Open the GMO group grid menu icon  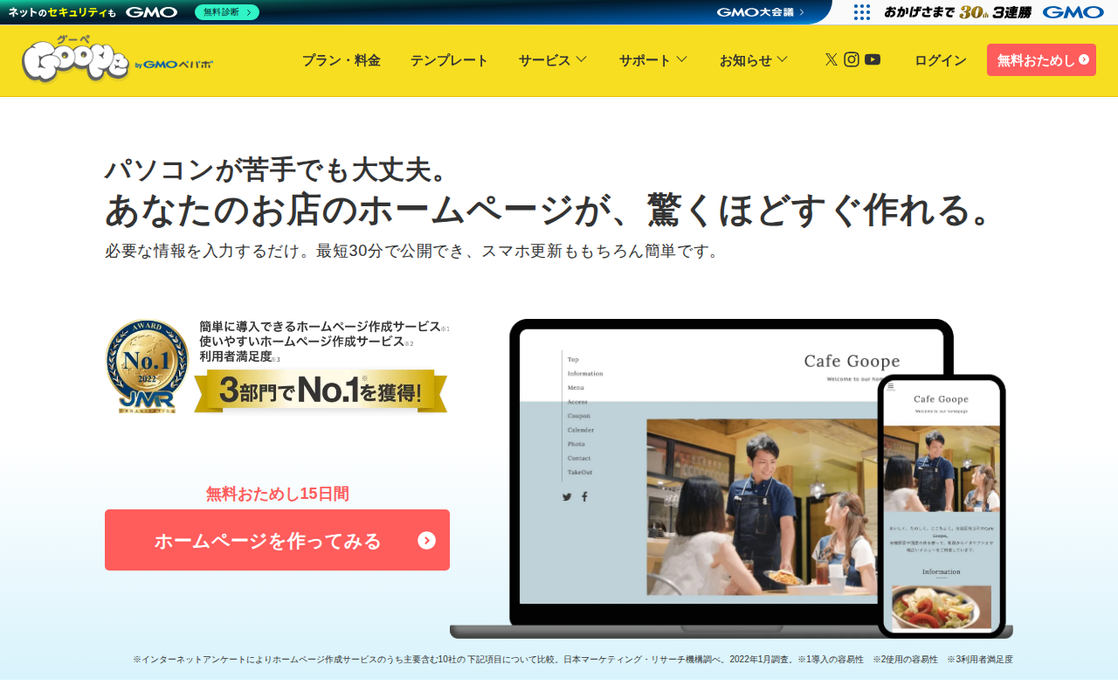862,12
